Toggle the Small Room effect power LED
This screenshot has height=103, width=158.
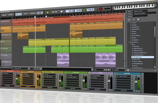[x=90, y=75]
